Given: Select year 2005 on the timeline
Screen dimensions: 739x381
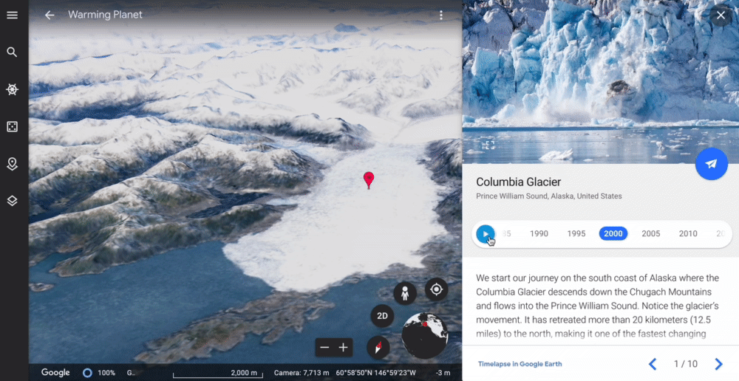Looking at the screenshot, I should tap(651, 233).
